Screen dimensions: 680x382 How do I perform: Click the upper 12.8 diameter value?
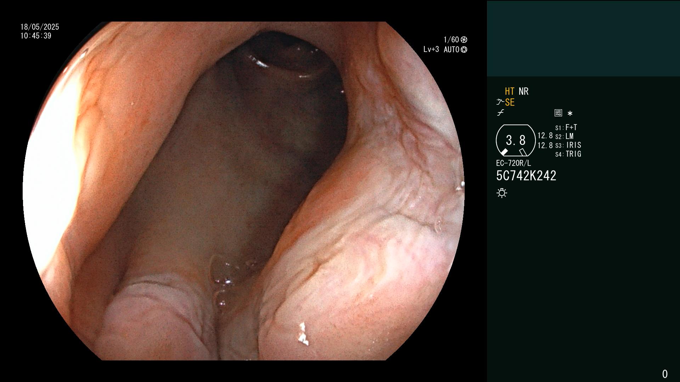[x=545, y=136]
